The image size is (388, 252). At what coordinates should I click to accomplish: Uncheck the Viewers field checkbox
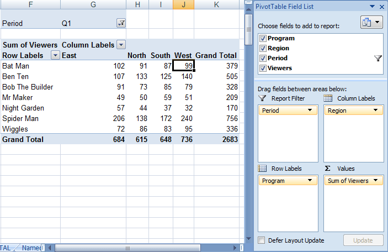coord(263,68)
